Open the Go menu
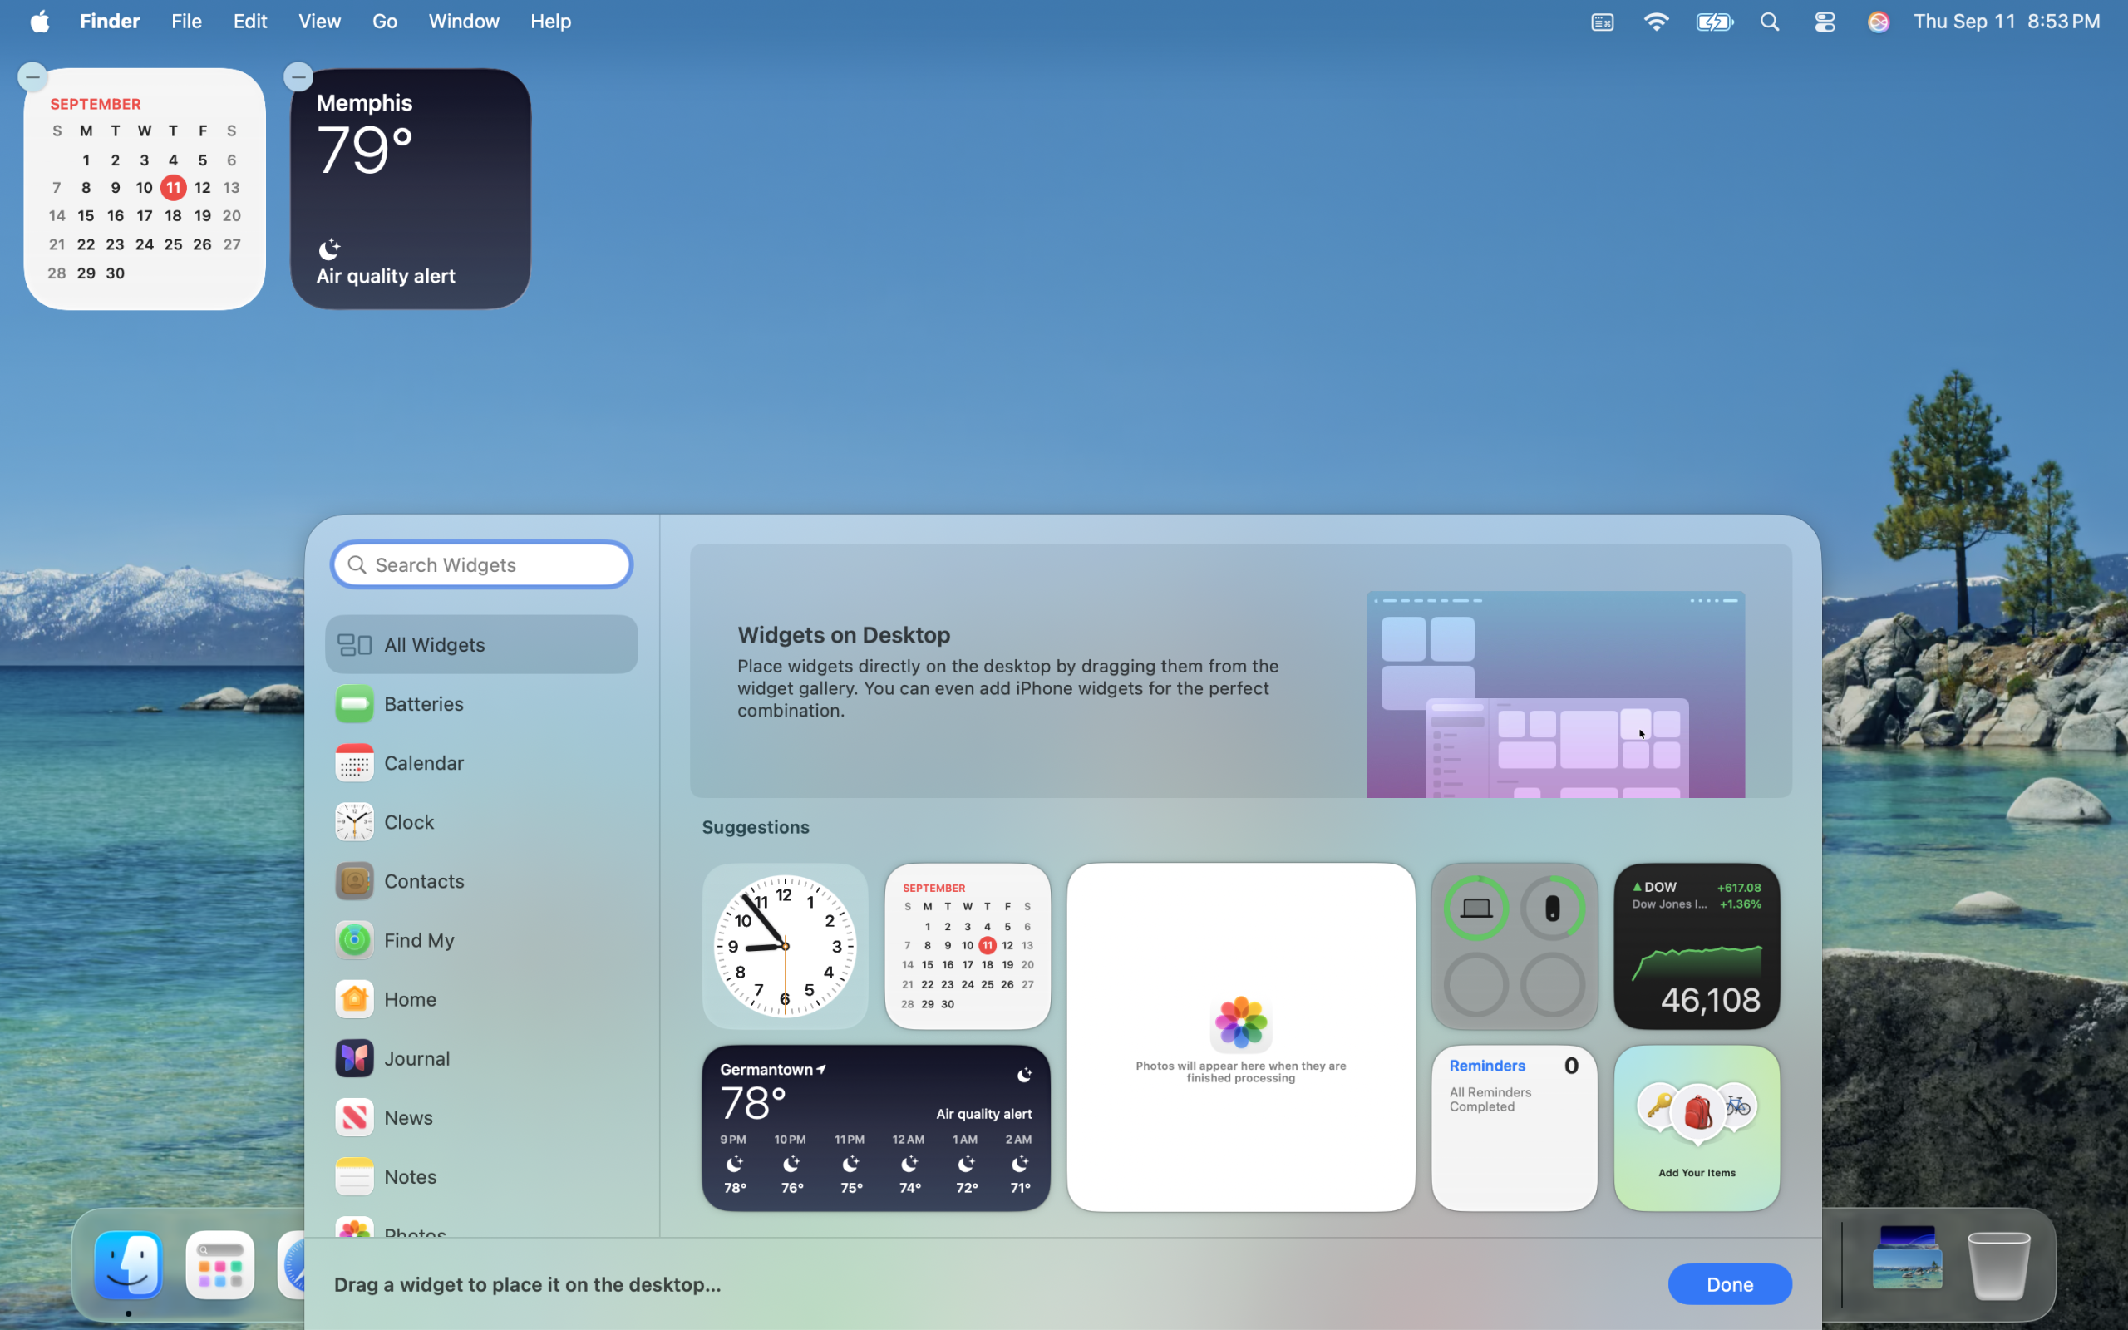This screenshot has width=2128, height=1330. (384, 21)
